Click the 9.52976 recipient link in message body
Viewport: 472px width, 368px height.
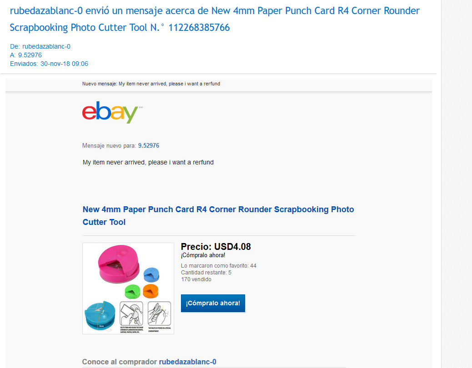point(149,146)
